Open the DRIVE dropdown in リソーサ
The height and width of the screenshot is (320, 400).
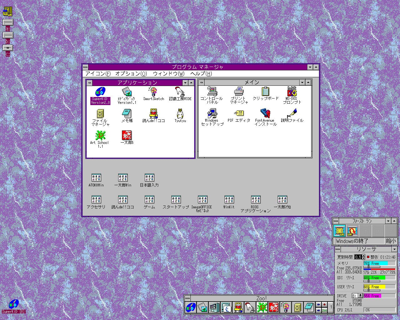360,296
